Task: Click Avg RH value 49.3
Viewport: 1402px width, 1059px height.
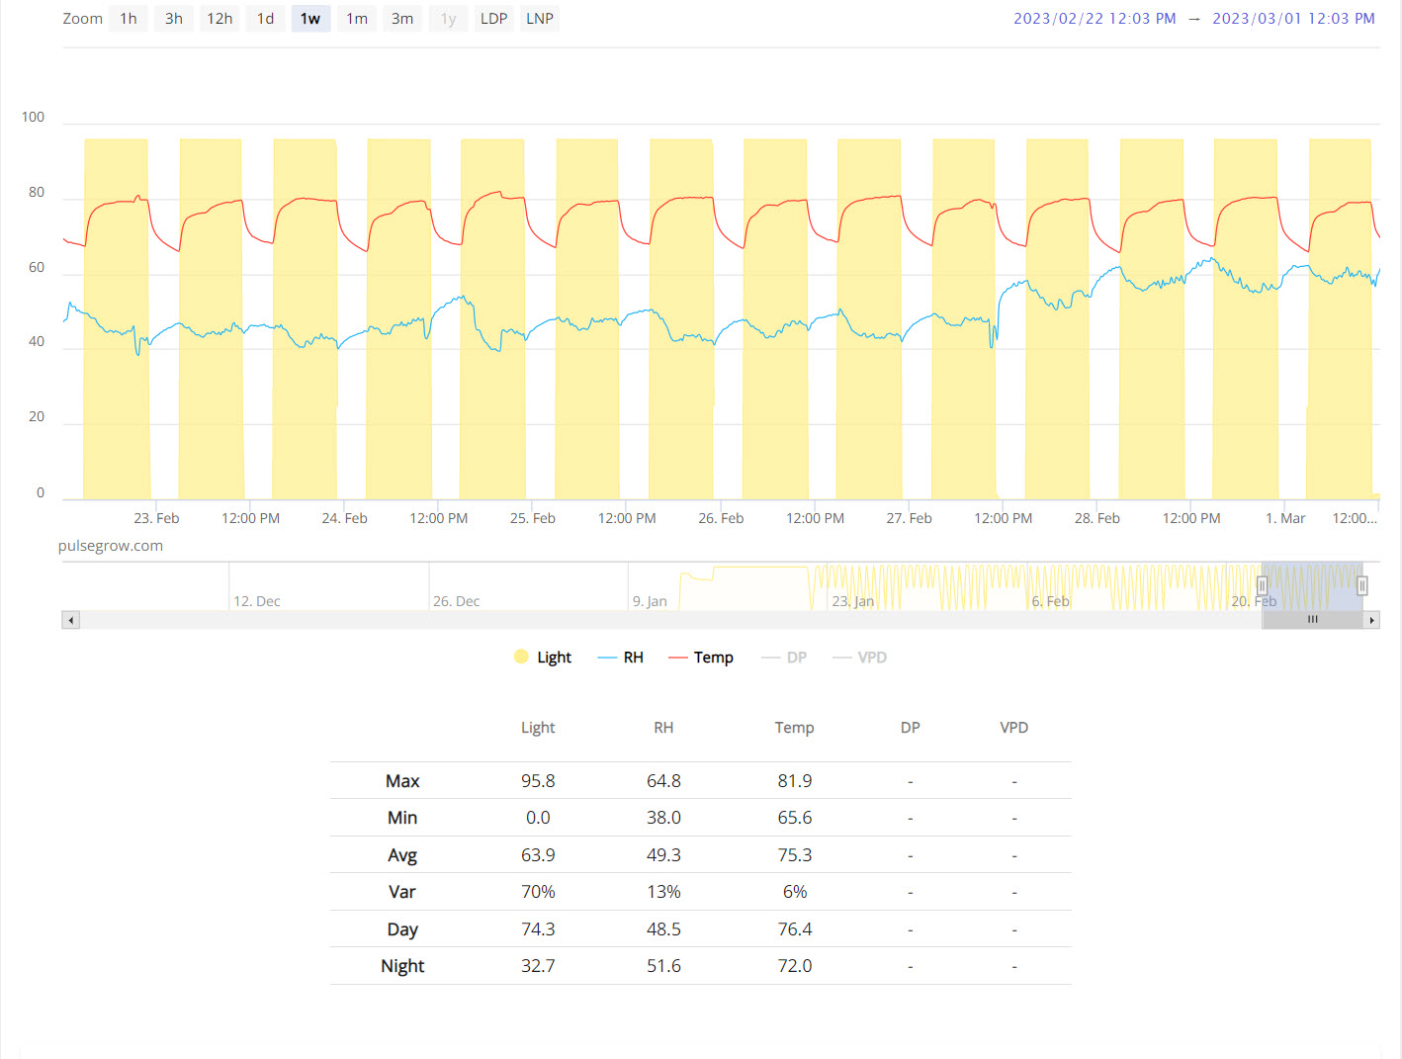Action: [x=663, y=855]
